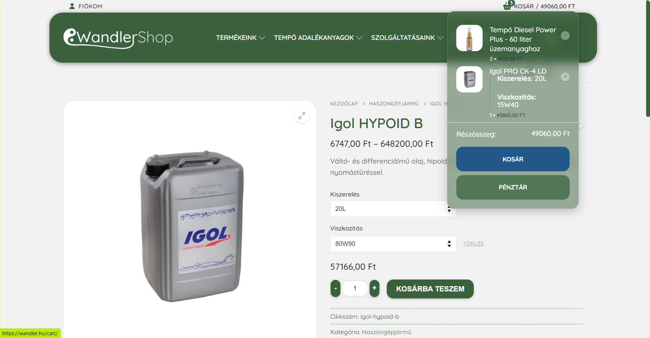Select the Cikkszám: igol-hypoid-b text

click(365, 317)
